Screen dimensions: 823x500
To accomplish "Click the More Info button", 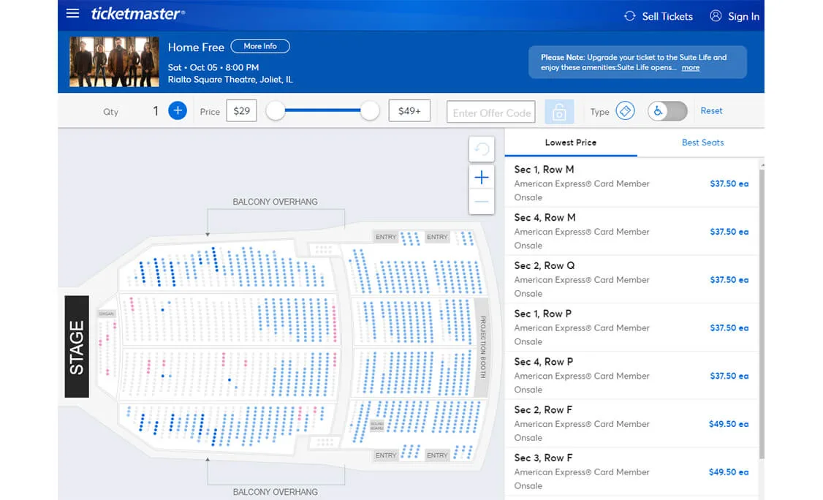I will [260, 46].
